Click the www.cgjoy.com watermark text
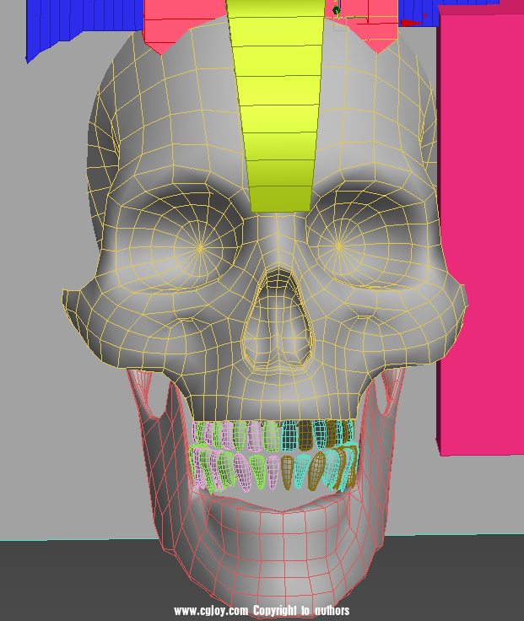 (211, 610)
